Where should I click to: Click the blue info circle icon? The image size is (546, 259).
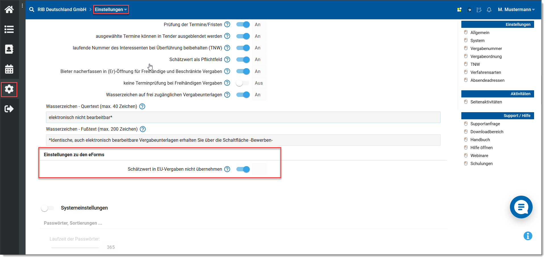[x=528, y=236]
